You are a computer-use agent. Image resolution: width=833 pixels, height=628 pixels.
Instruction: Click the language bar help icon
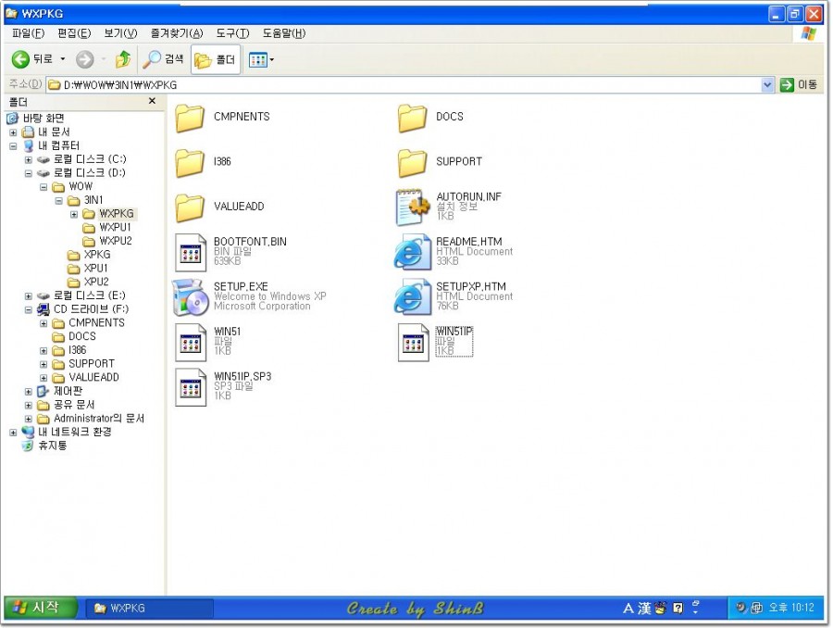click(678, 608)
